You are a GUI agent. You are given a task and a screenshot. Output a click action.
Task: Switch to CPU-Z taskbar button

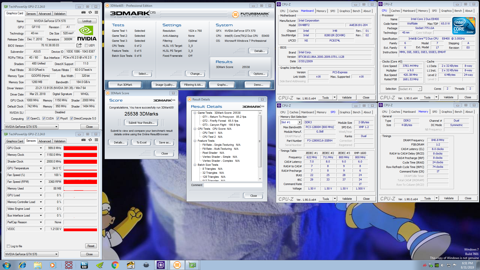click(x=160, y=265)
